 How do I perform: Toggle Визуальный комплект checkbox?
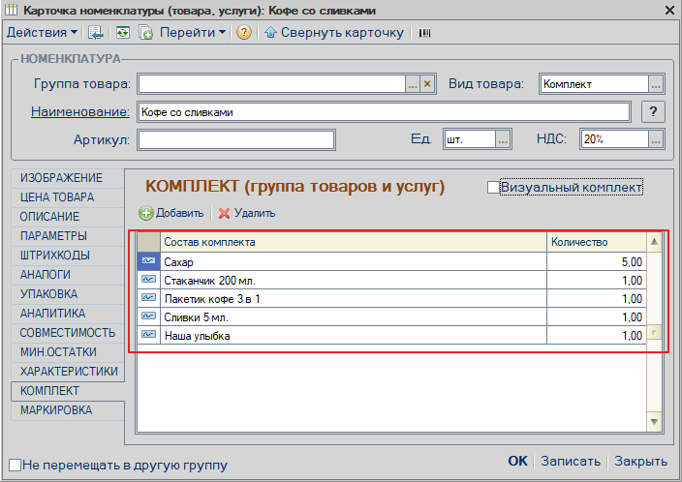click(x=493, y=188)
